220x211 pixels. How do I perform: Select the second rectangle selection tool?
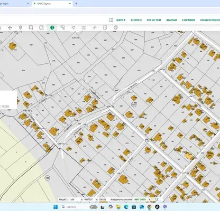[x=41, y=27]
